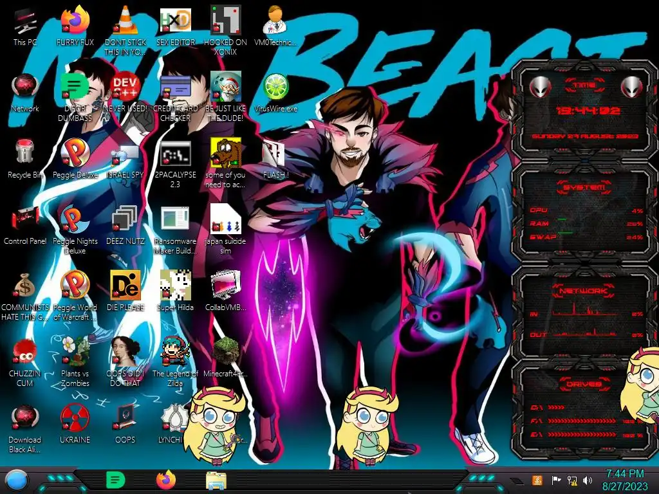Click the C:\ drive usage bar
This screenshot has height=494, width=659.
[557, 407]
